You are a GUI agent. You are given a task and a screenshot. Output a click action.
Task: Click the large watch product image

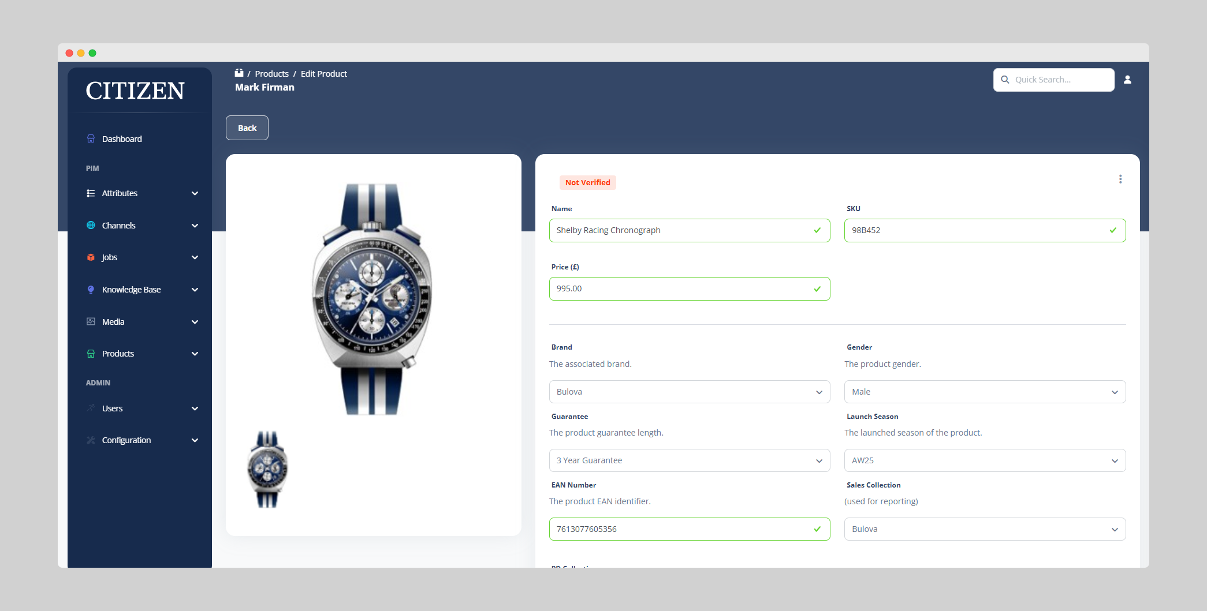pos(372,299)
